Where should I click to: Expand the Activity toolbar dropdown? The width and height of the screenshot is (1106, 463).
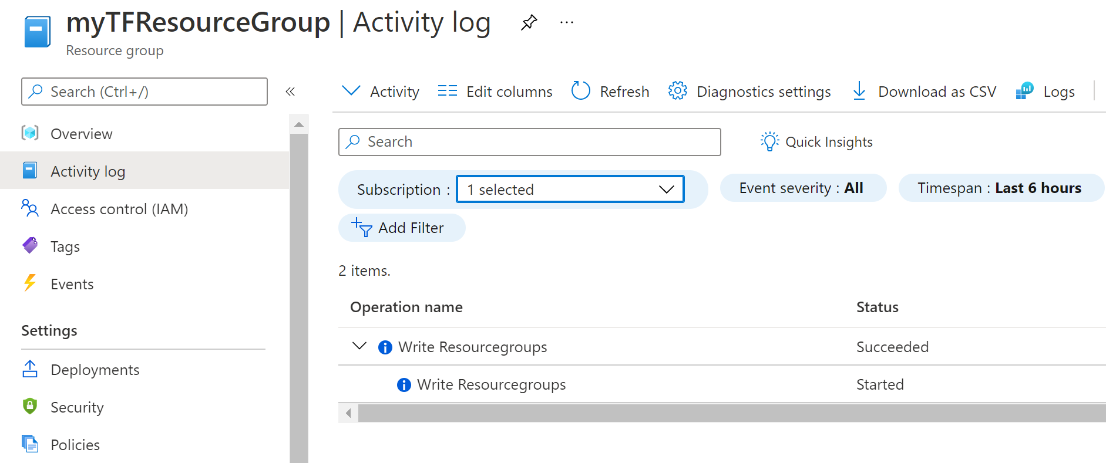[x=351, y=91]
